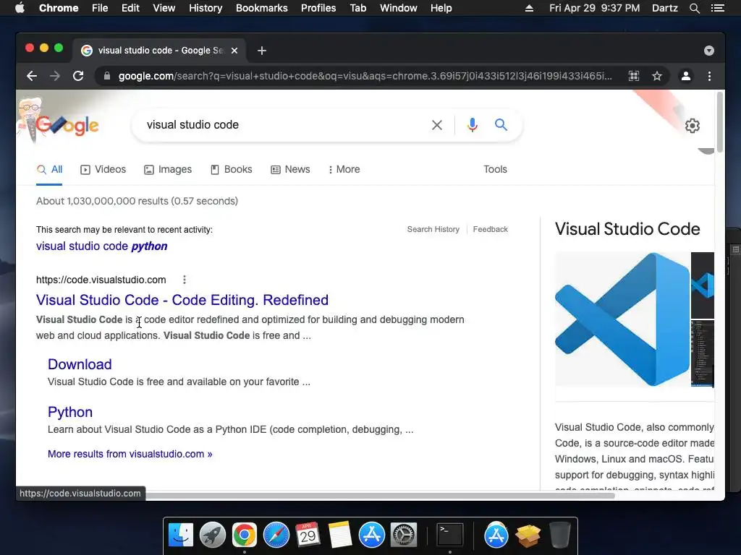Switch to the Images tab

[168, 169]
